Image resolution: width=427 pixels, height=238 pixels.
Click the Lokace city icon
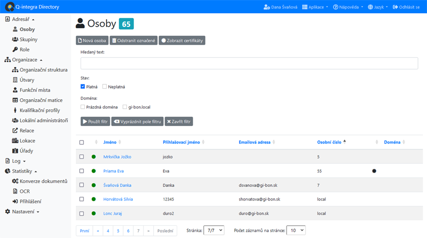tap(15, 140)
